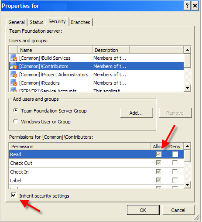Viewport: 202px width, 222px height.
Task: Click permissions list scroll down arrow
Action: click(x=187, y=185)
